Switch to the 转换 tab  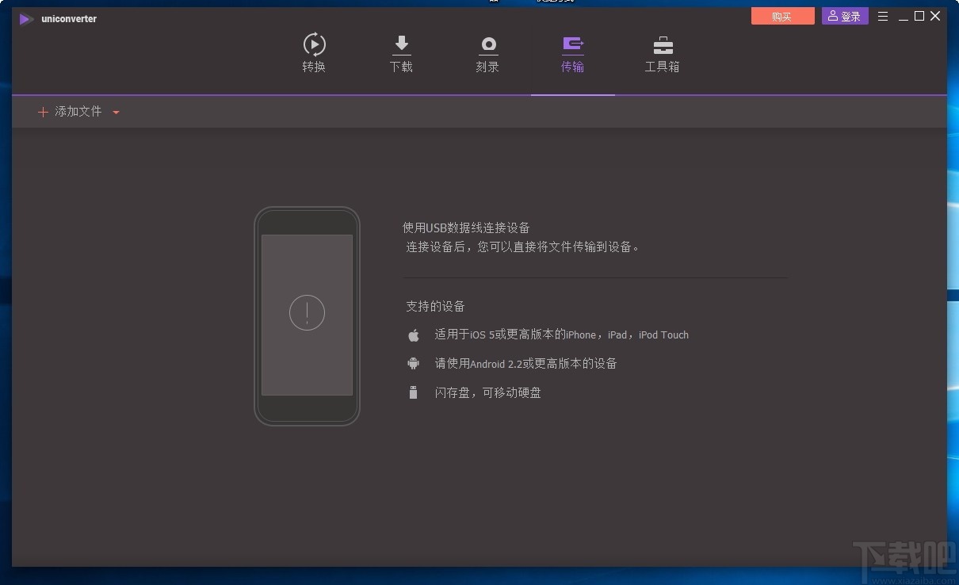[314, 67]
